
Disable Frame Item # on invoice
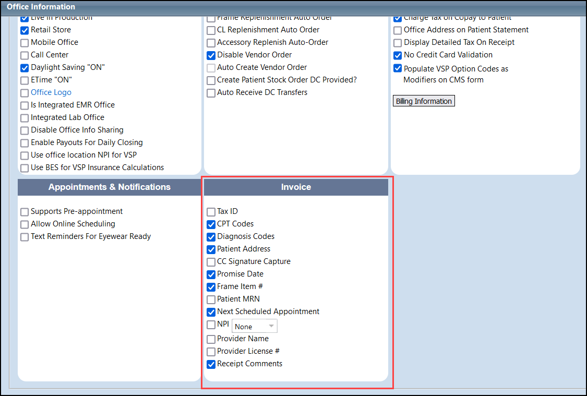pyautogui.click(x=211, y=287)
